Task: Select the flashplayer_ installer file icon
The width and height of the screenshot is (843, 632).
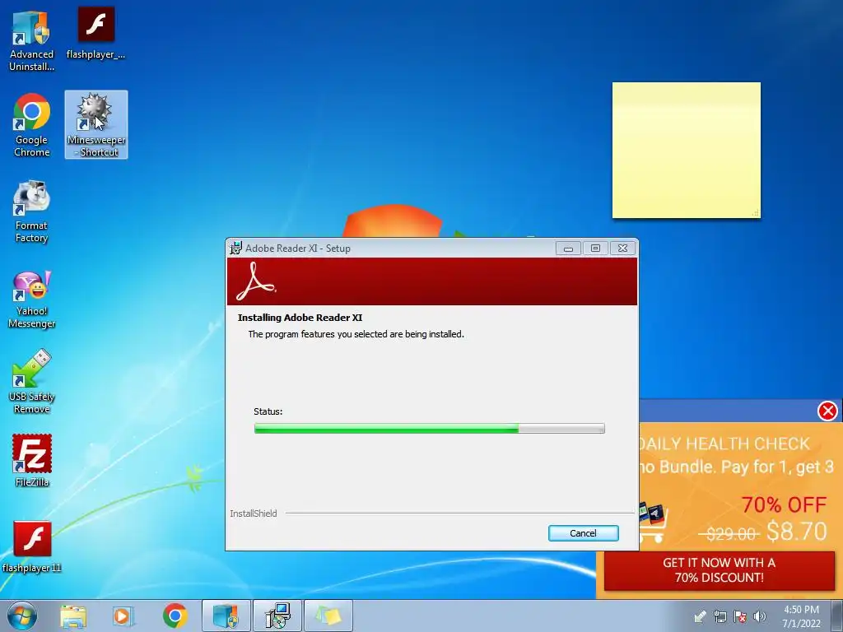Action: (95, 33)
